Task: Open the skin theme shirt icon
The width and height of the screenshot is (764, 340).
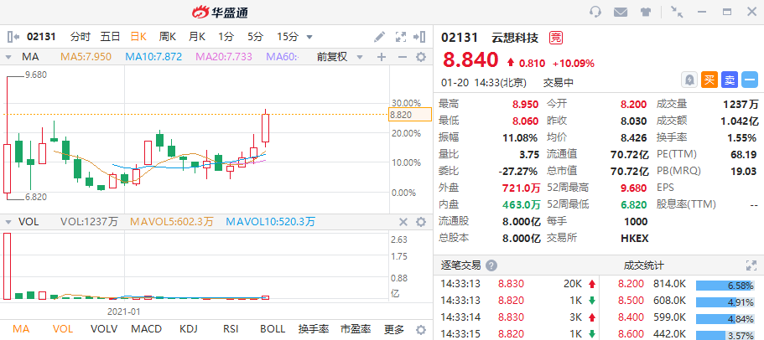Action: coord(646,13)
